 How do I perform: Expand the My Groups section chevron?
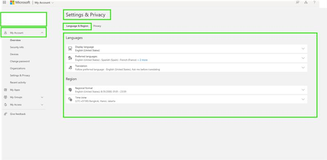pyautogui.click(x=42, y=97)
